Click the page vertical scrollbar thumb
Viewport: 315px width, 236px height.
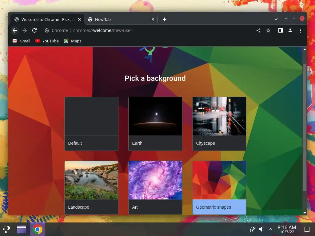305,127
